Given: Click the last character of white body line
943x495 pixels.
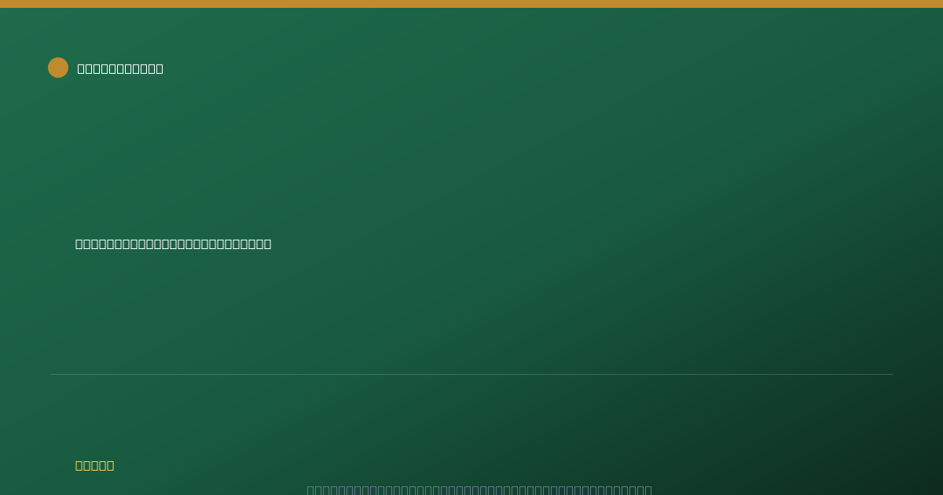Looking at the screenshot, I should pos(267,244).
